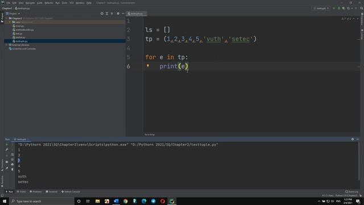
Task: Toggle Scroll to End icon in Run console
Action: [12, 159]
